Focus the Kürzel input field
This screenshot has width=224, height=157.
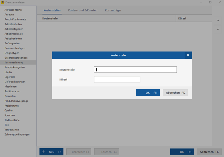(117, 80)
